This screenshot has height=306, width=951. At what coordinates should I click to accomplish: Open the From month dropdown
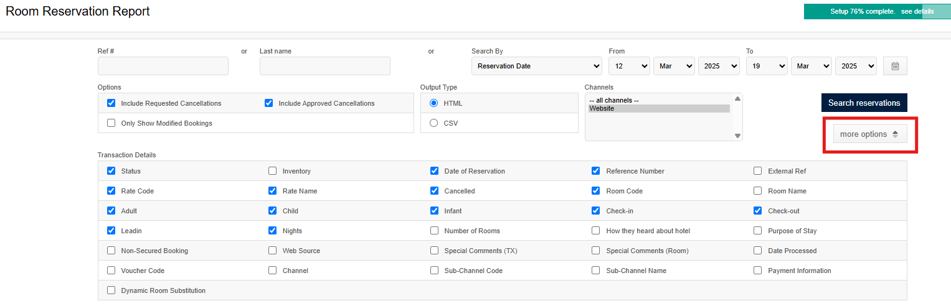(x=674, y=66)
